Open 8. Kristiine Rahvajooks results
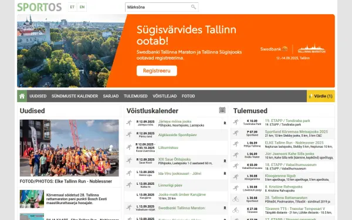The width and height of the screenshot is (352, 220). coord(283,187)
